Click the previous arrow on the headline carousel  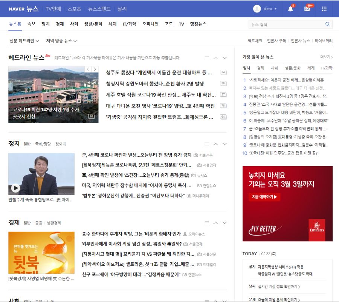click(x=87, y=69)
